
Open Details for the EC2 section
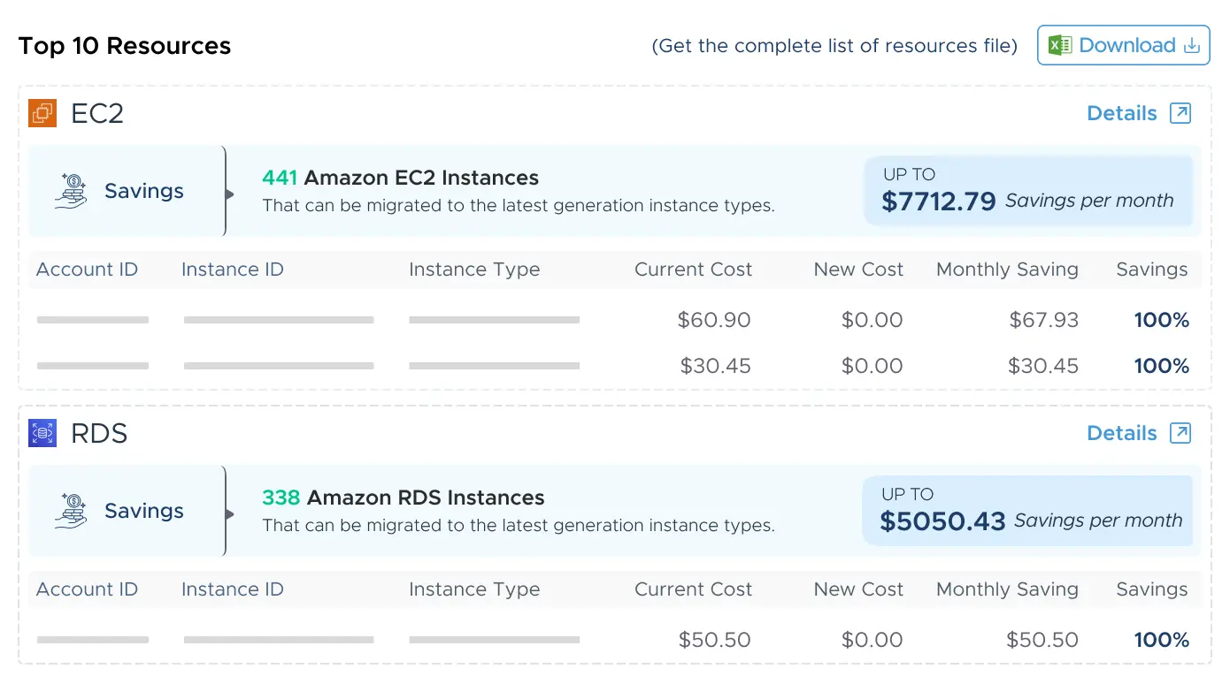1121,113
